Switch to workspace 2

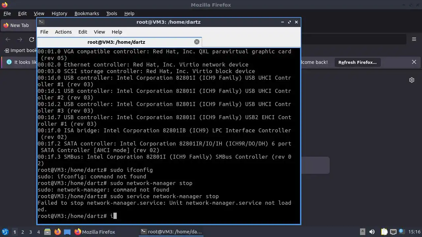pyautogui.click(x=22, y=232)
